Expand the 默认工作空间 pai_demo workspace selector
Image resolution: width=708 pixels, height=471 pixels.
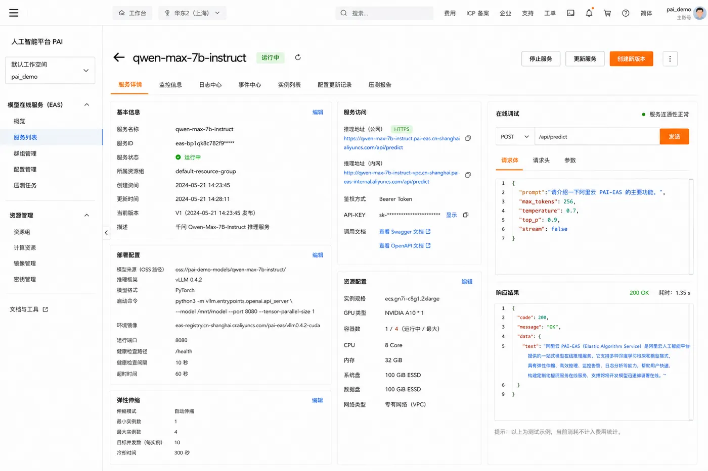50,70
